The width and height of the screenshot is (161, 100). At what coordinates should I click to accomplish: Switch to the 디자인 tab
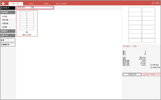(31, 4)
